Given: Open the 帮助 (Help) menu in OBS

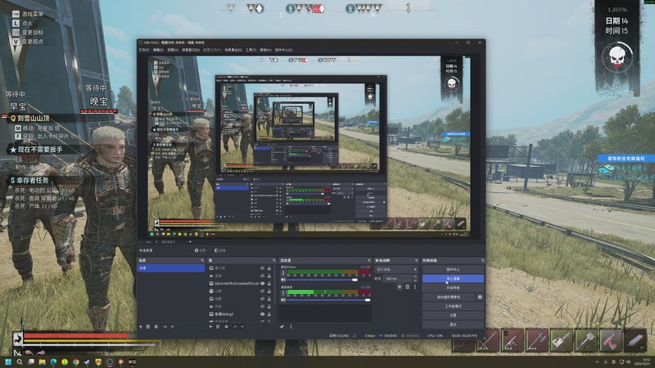Looking at the screenshot, I should click(x=265, y=50).
